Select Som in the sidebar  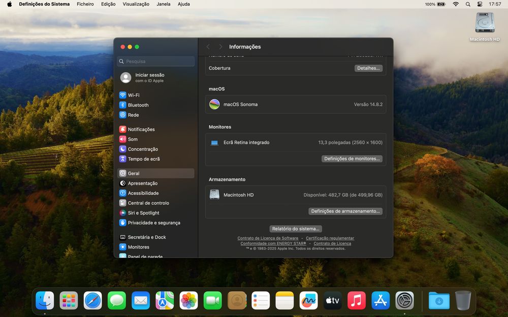click(x=155, y=139)
